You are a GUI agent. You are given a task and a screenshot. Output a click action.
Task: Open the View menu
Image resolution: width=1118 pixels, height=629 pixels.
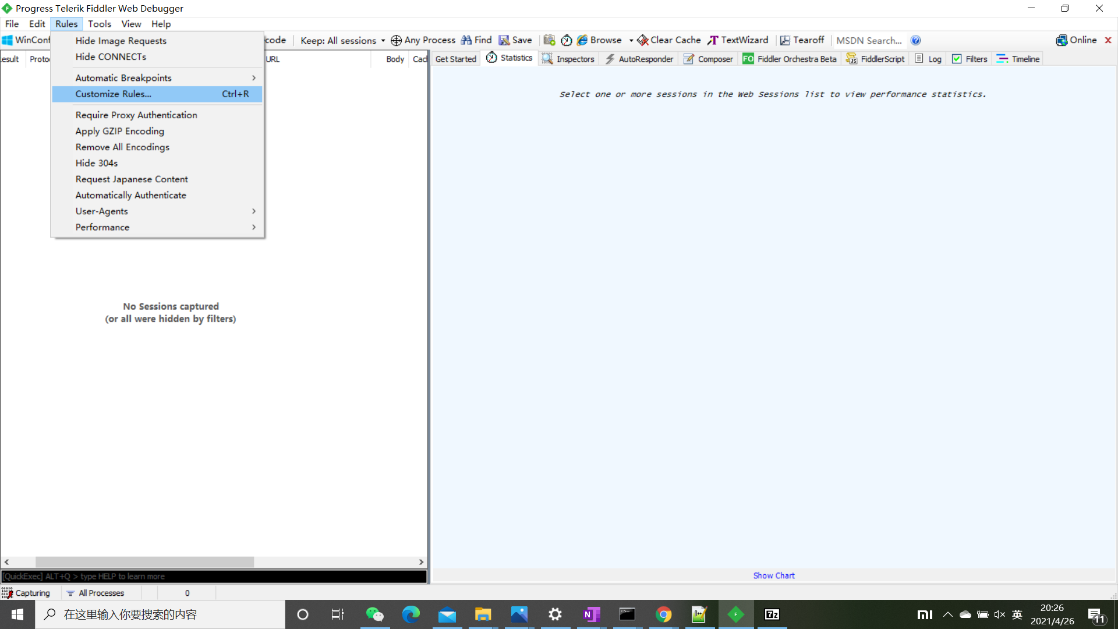pyautogui.click(x=131, y=24)
